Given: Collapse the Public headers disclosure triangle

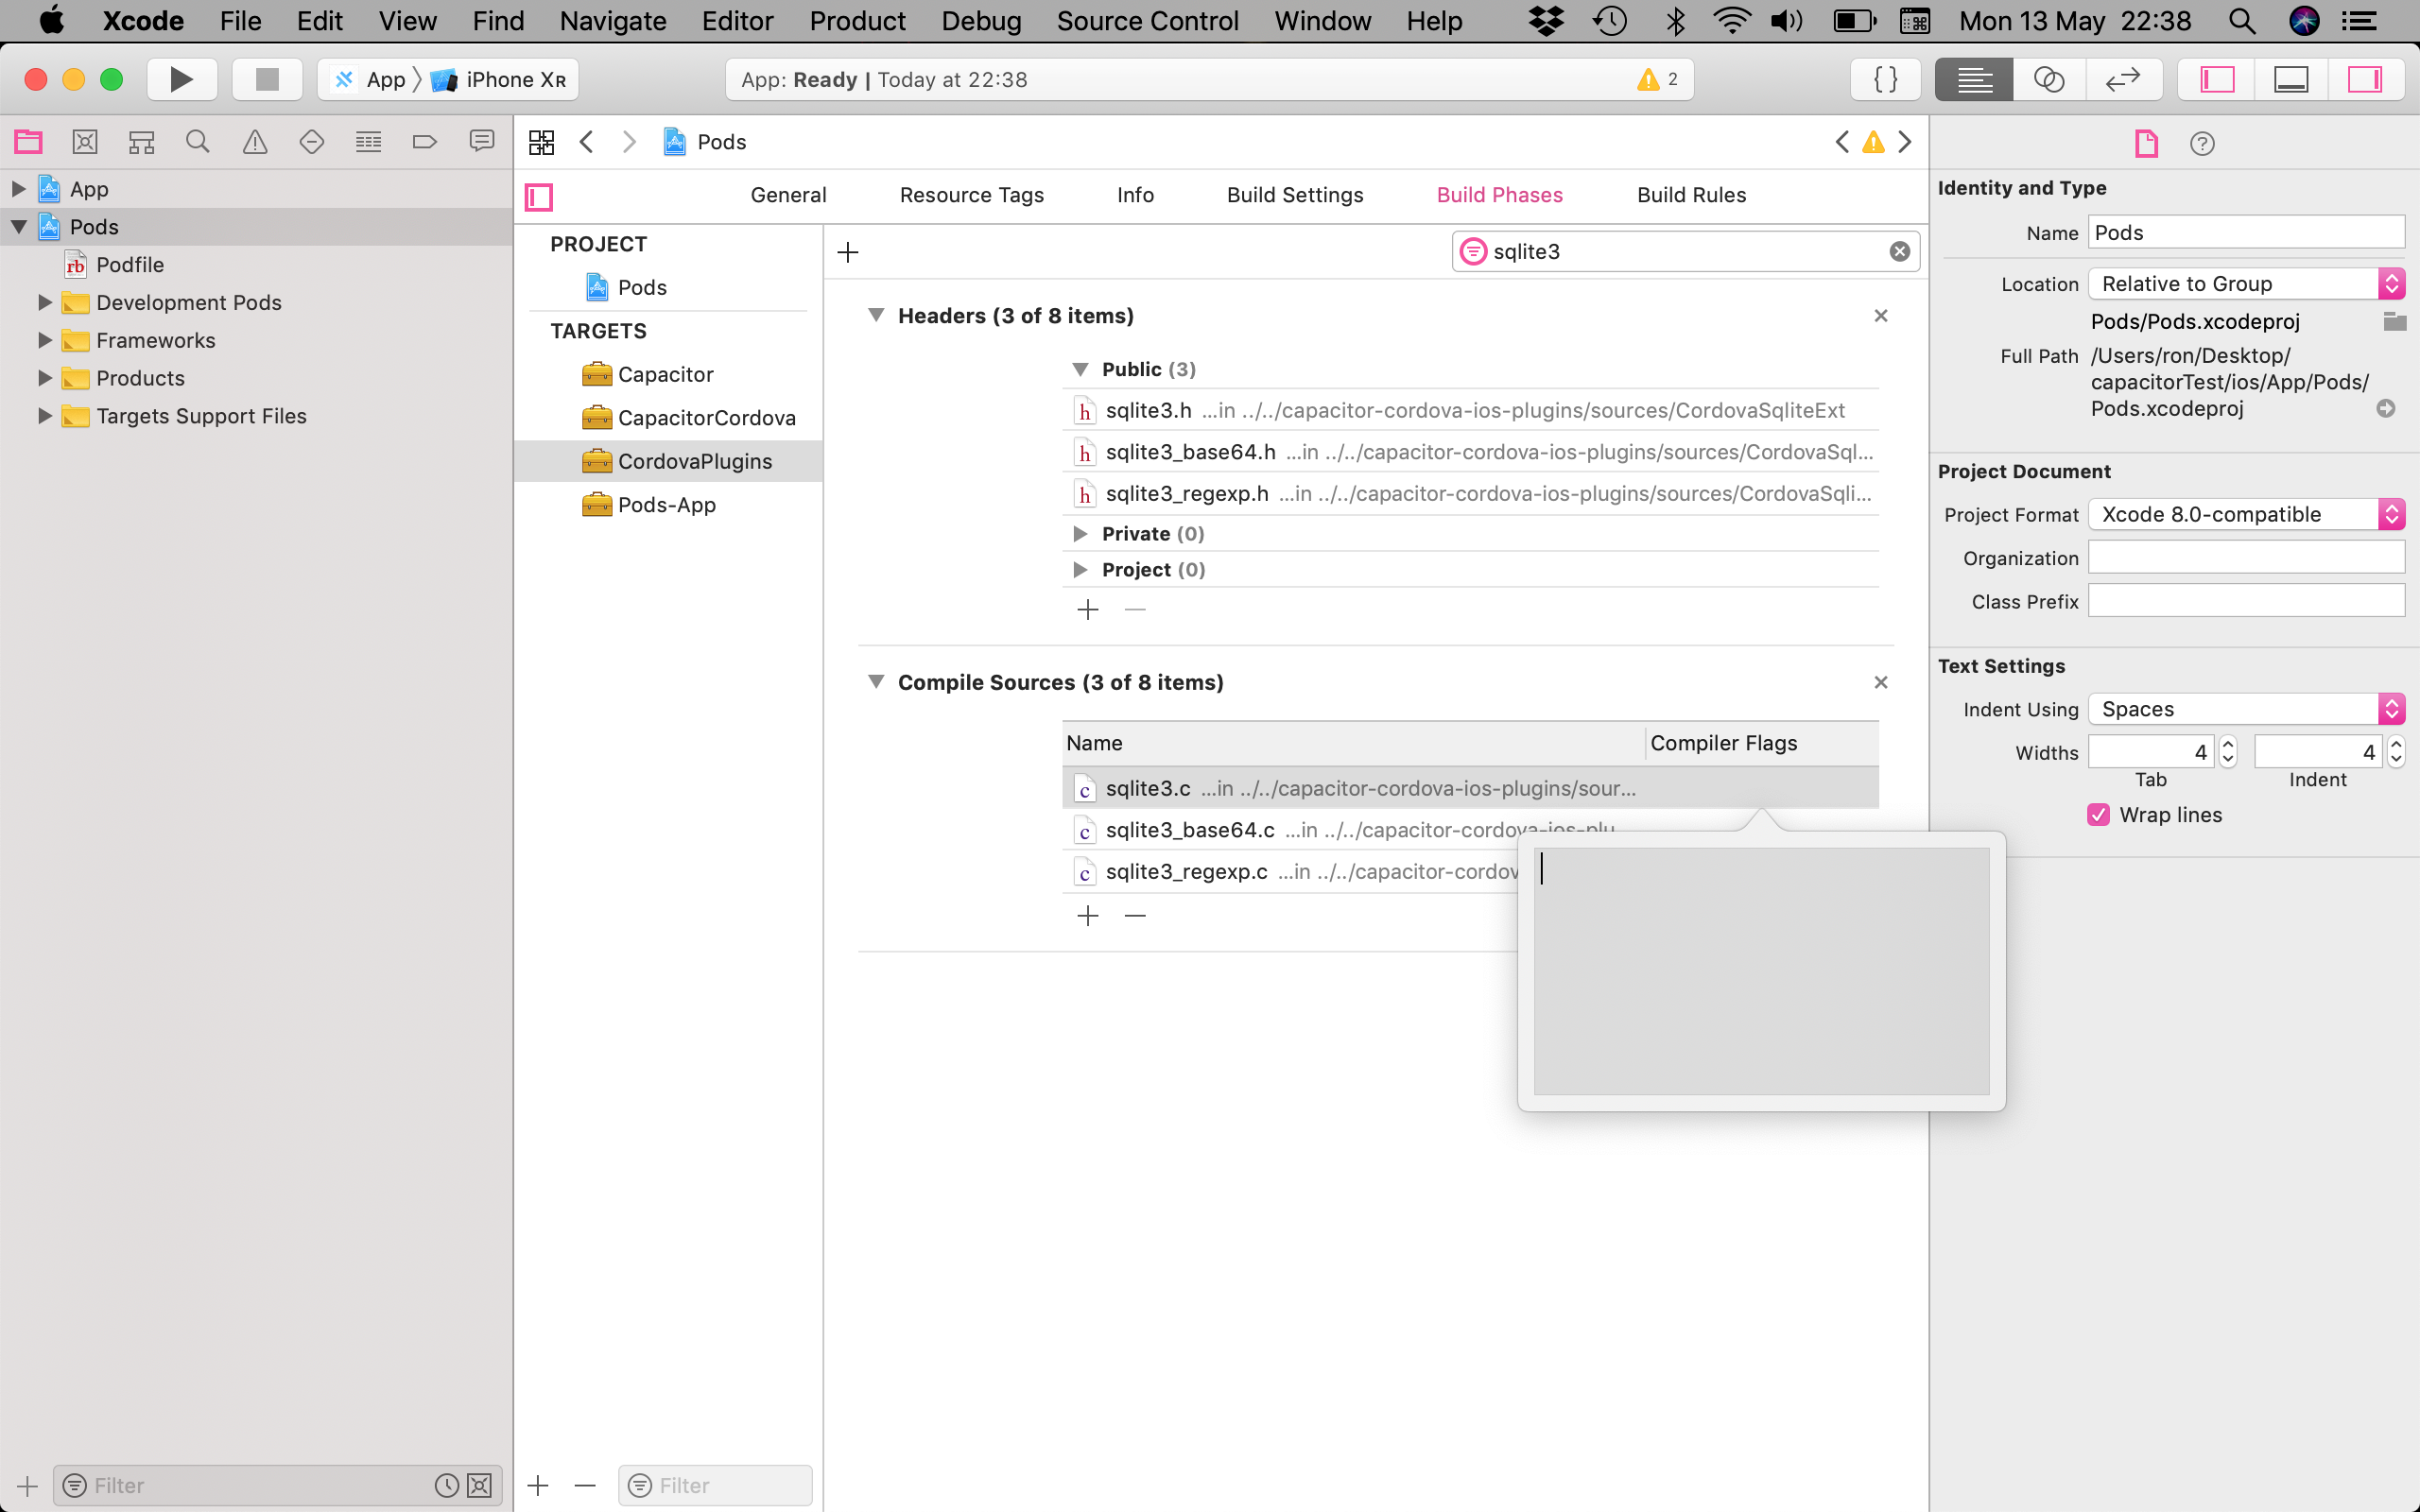Looking at the screenshot, I should coord(1081,369).
